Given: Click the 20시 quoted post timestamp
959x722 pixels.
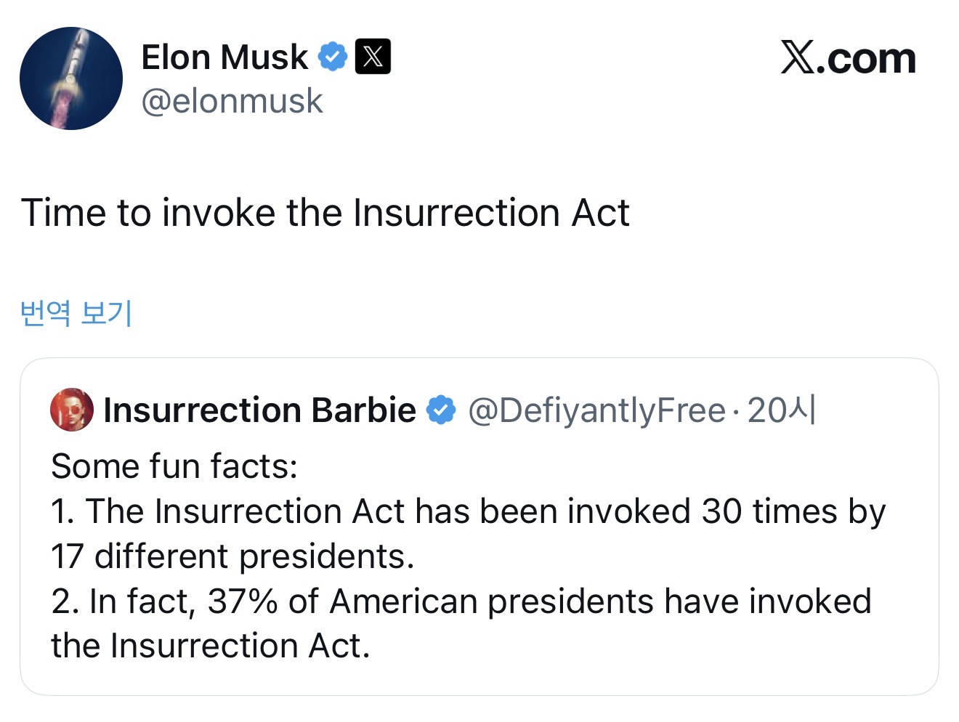Looking at the screenshot, I should click(x=781, y=410).
